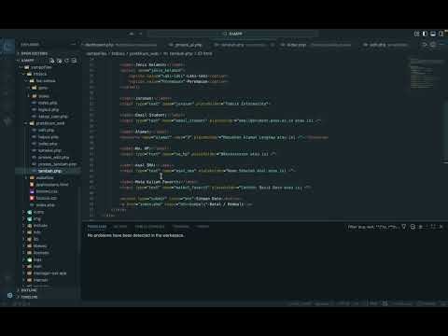
Task: Expand the img folder
Action: 49,219
